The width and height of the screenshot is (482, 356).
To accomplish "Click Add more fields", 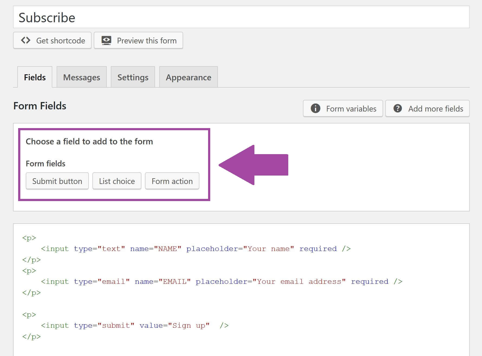I will pyautogui.click(x=427, y=109).
